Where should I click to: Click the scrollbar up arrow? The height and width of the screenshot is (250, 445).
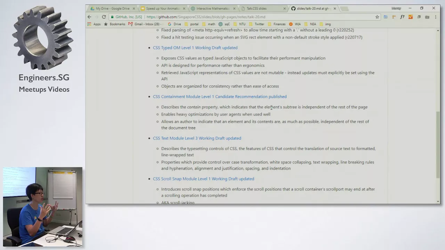point(438,31)
